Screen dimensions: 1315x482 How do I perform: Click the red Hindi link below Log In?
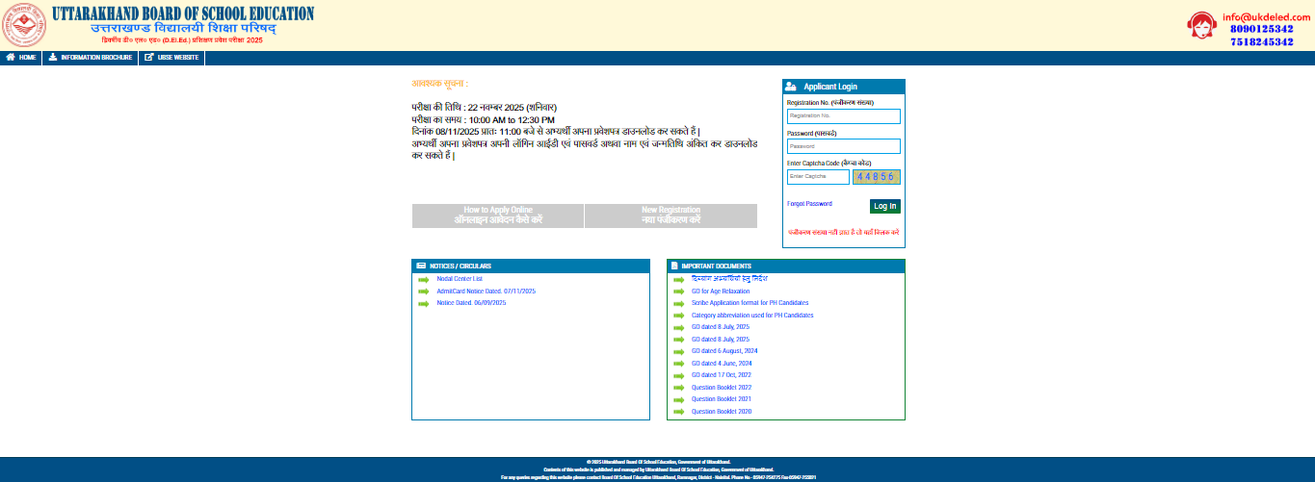click(x=843, y=233)
